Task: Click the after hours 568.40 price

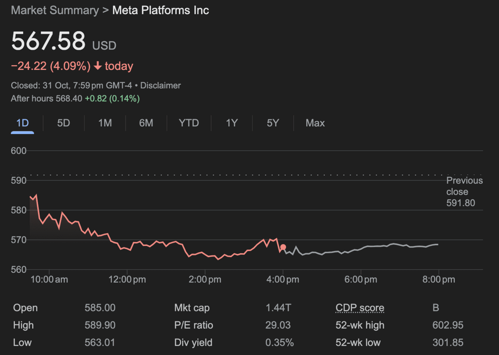Action: point(69,99)
